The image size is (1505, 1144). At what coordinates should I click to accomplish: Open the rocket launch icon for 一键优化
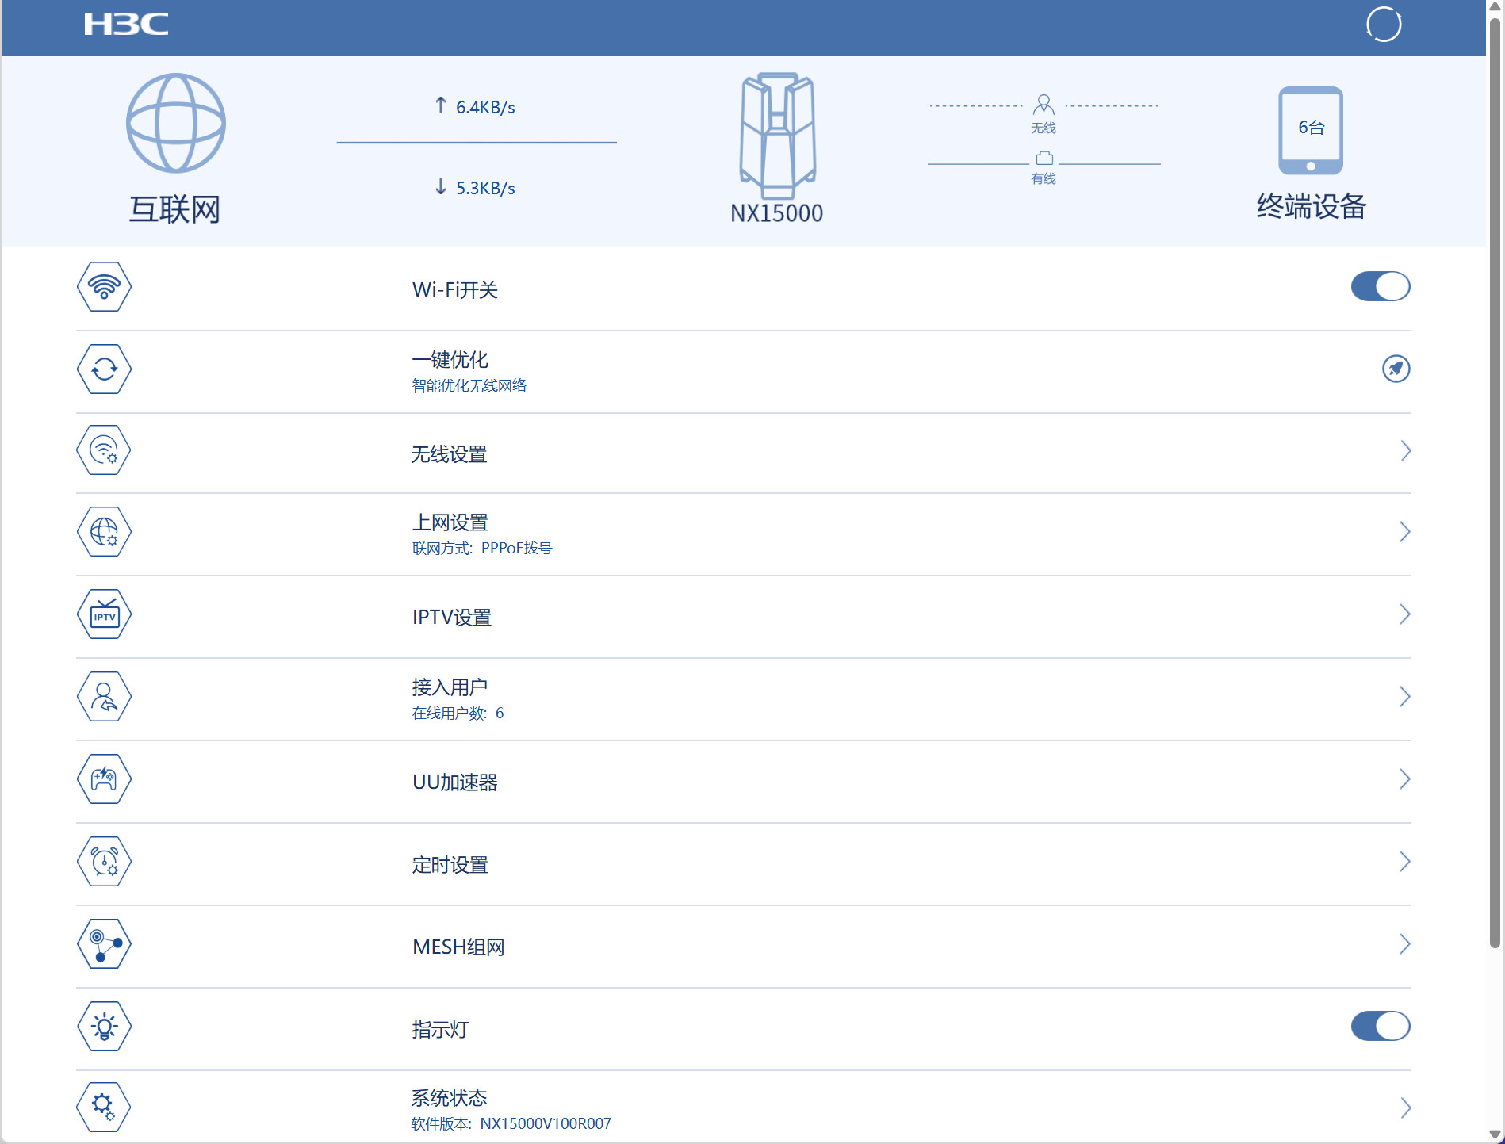tap(1397, 369)
